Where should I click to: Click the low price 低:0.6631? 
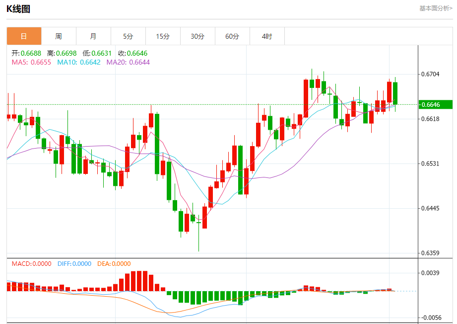pos(97,53)
